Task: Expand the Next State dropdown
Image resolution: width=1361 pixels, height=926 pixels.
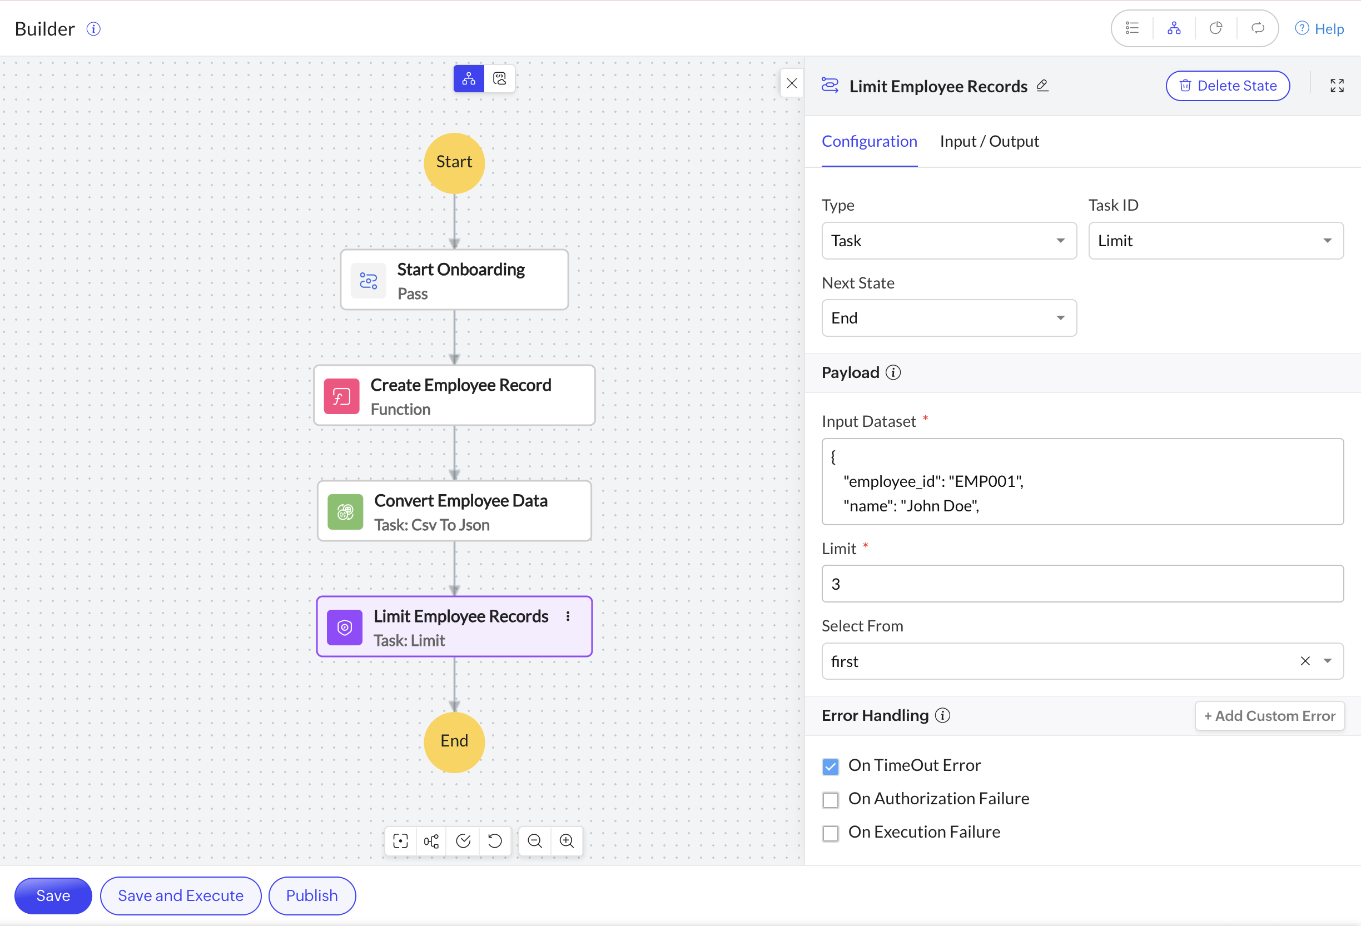Action: (948, 318)
